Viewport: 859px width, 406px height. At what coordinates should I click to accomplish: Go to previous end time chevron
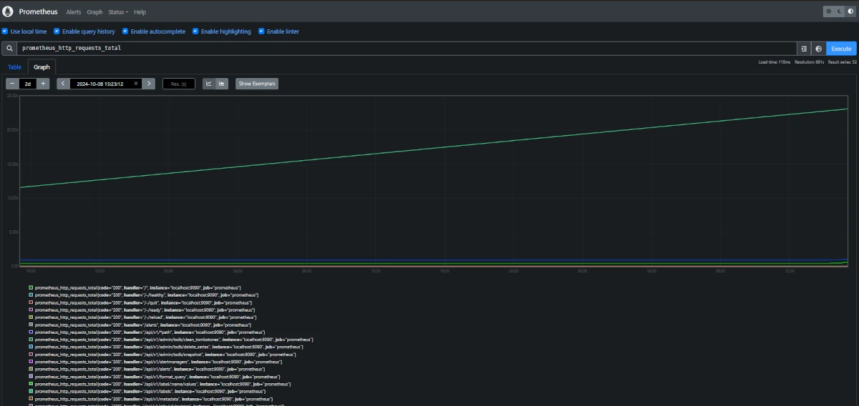coord(63,84)
